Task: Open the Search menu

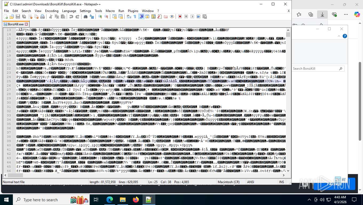Action: pos(26,11)
